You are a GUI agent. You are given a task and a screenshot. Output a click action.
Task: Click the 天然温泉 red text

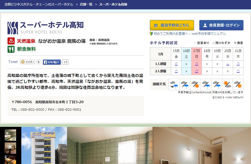26,41
